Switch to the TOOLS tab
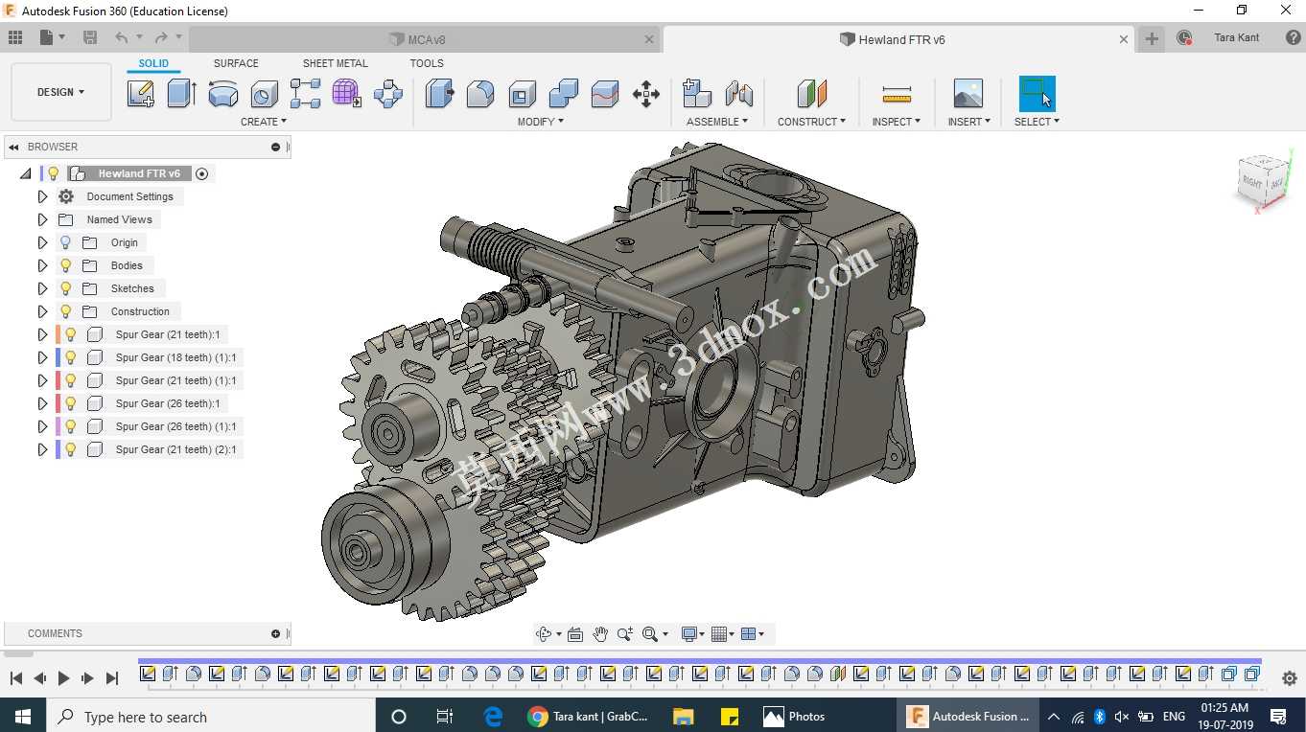Image resolution: width=1306 pixels, height=732 pixels. [427, 63]
